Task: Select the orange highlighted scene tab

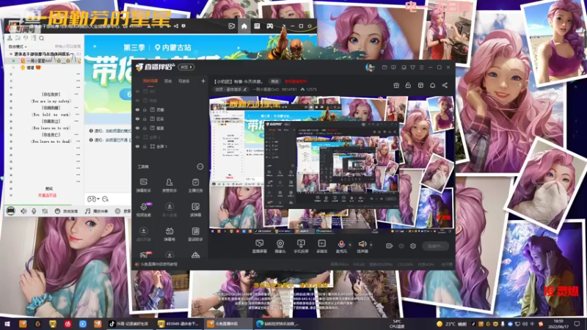Action: click(x=150, y=81)
